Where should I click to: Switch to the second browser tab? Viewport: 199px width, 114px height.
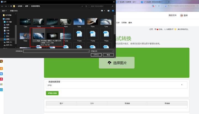click(152, 2)
